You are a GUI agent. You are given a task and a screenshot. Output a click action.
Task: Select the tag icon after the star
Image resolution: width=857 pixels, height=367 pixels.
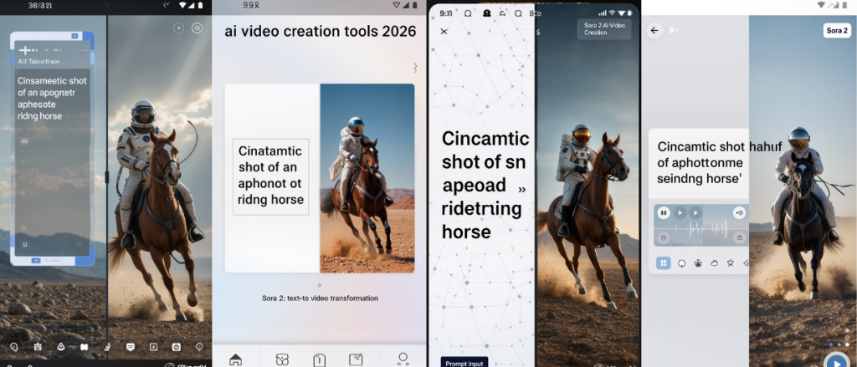click(746, 263)
